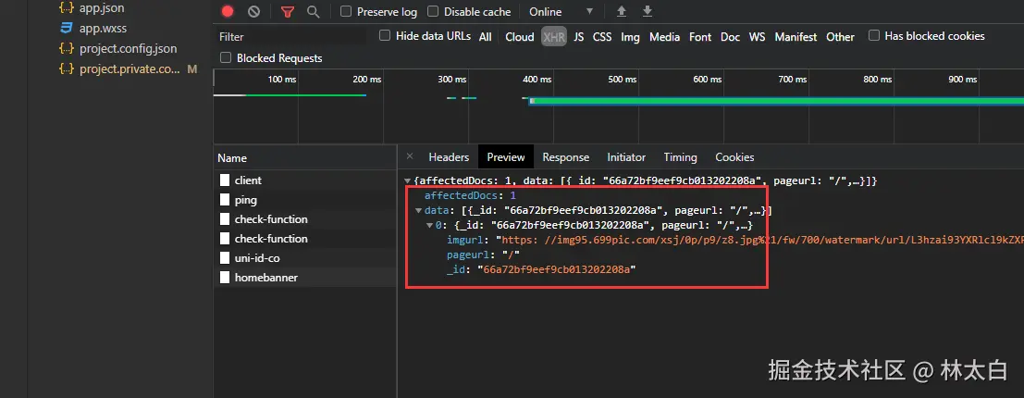
Task: Stop network recording with red record button
Action: [x=228, y=11]
